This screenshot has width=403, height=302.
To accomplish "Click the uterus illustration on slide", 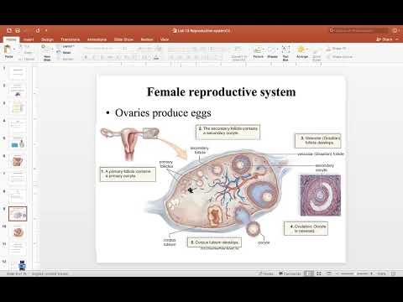I will pos(130,143).
